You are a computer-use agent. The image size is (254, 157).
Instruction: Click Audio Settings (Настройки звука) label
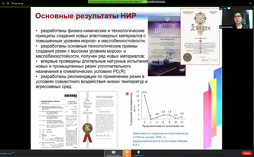(x=6, y=153)
